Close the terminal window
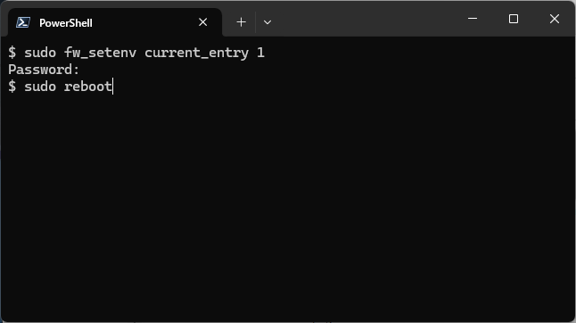 coord(555,19)
